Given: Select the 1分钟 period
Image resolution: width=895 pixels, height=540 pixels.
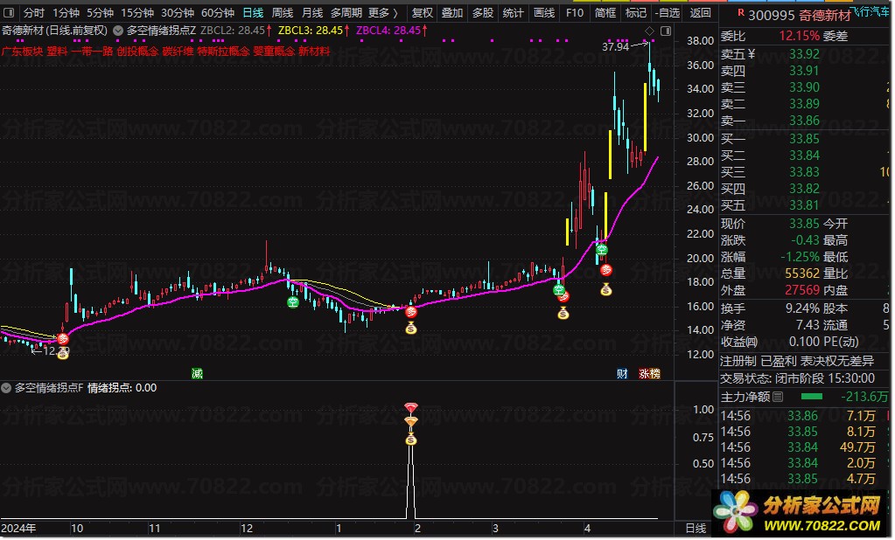Looking at the screenshot, I should [66, 12].
